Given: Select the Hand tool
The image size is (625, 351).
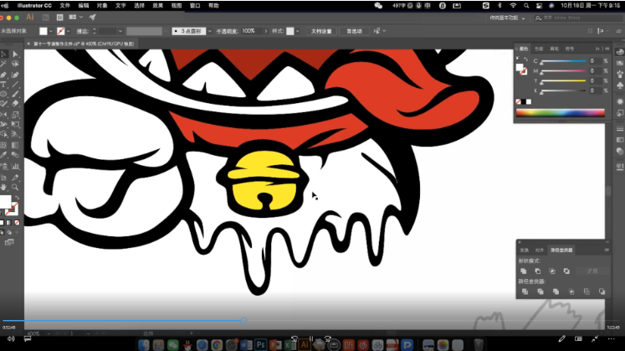Looking at the screenshot, I should tap(4, 187).
